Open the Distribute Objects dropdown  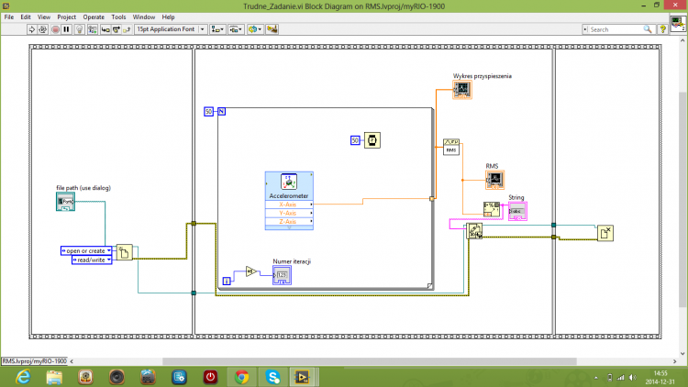[x=236, y=29]
